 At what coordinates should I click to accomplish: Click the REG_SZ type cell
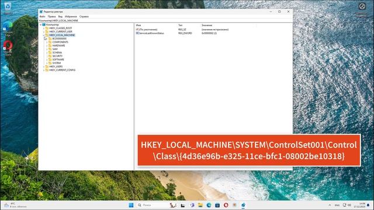click(182, 30)
